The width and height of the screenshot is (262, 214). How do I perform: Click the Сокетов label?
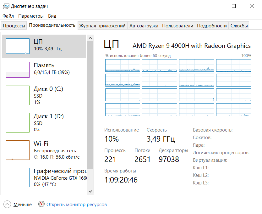coord(202,138)
